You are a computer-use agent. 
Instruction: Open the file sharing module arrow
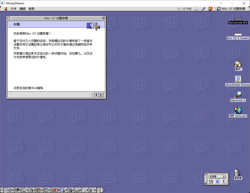pos(66,190)
